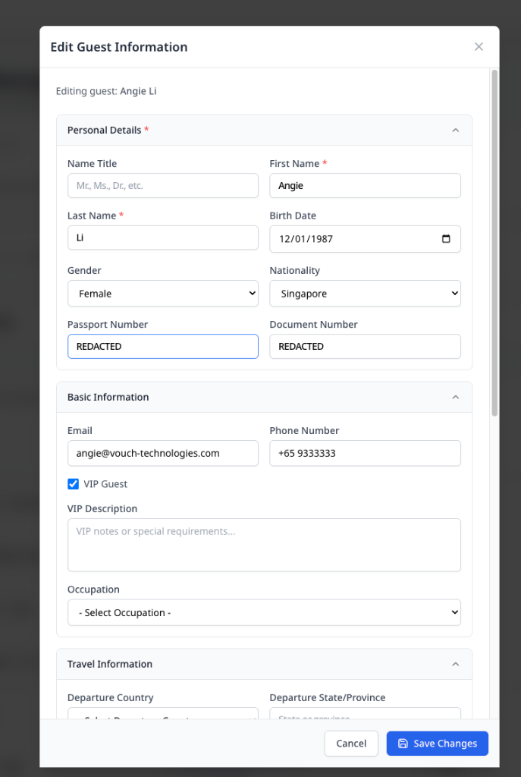Screen dimensions: 521x777
Task: Open the Birth Date calendar picker icon
Action: coord(446,238)
